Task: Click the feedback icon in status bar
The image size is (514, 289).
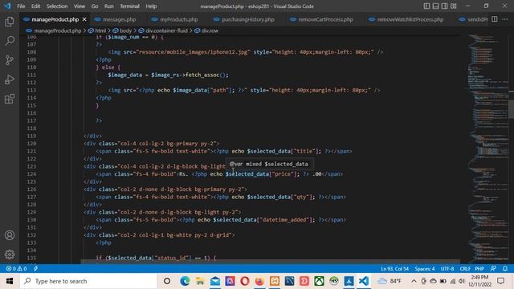Action: click(493, 269)
